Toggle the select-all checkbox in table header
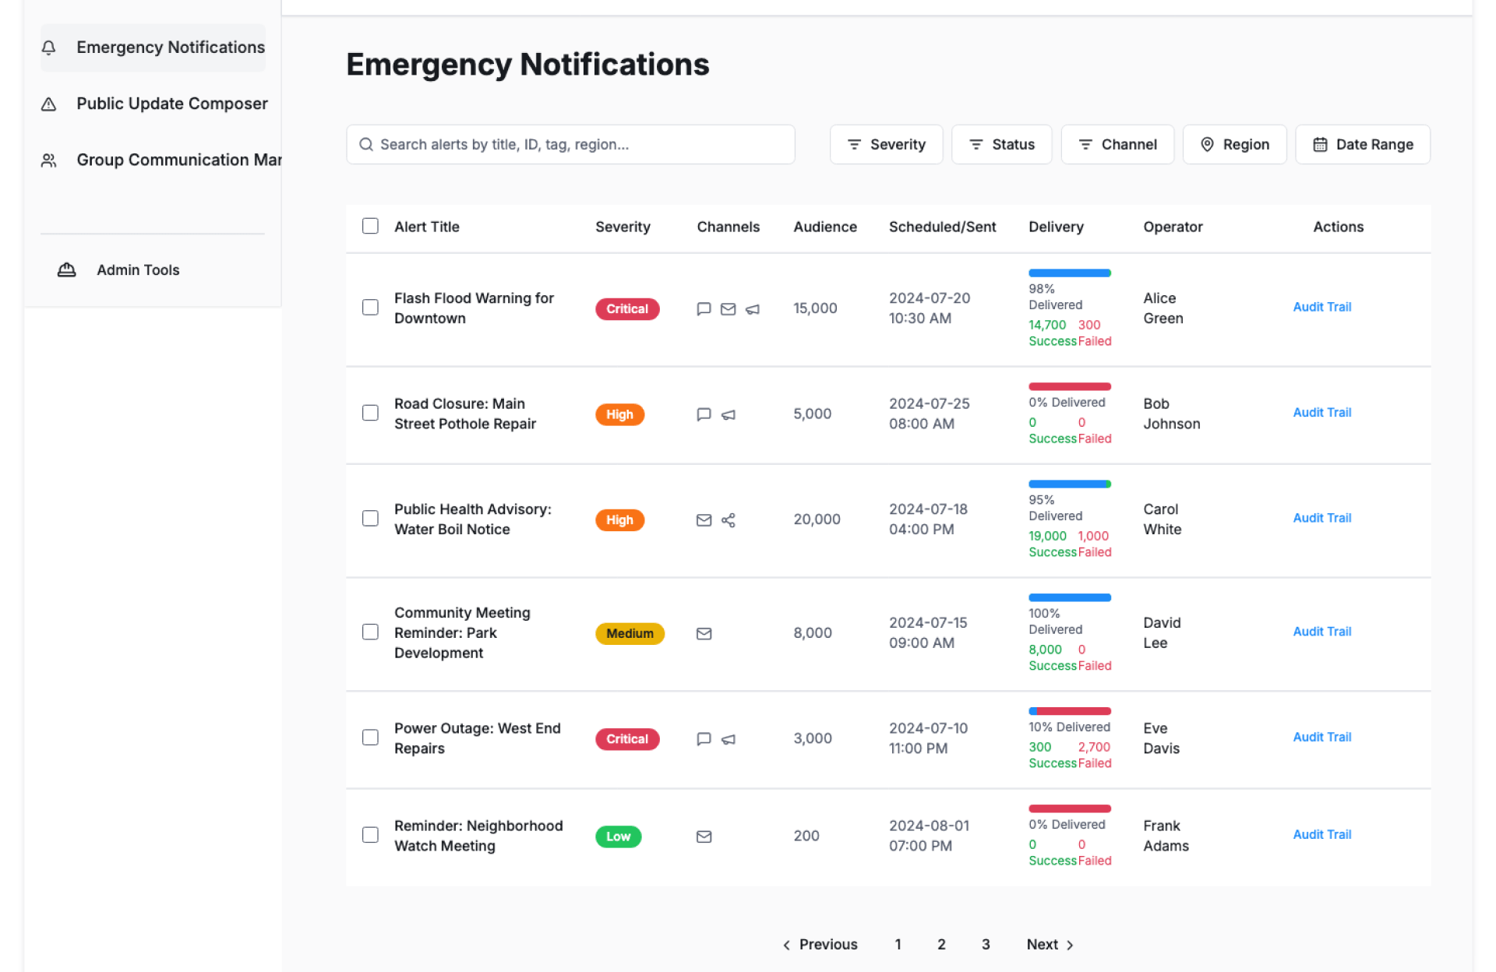This screenshot has height=972, width=1496. pos(370,226)
